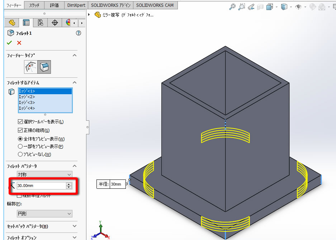
Task: Toggle 選択ツールバーを表示 checkbox
Action: coord(20,121)
